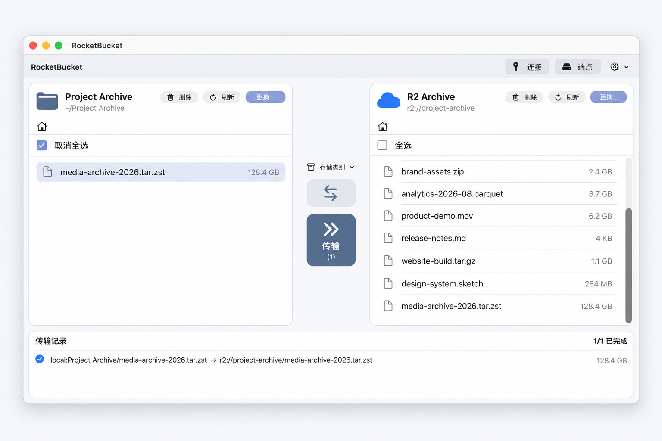The image size is (662, 441).
Task: Uncheck the 取消全选 checkbox
Action: (42, 146)
